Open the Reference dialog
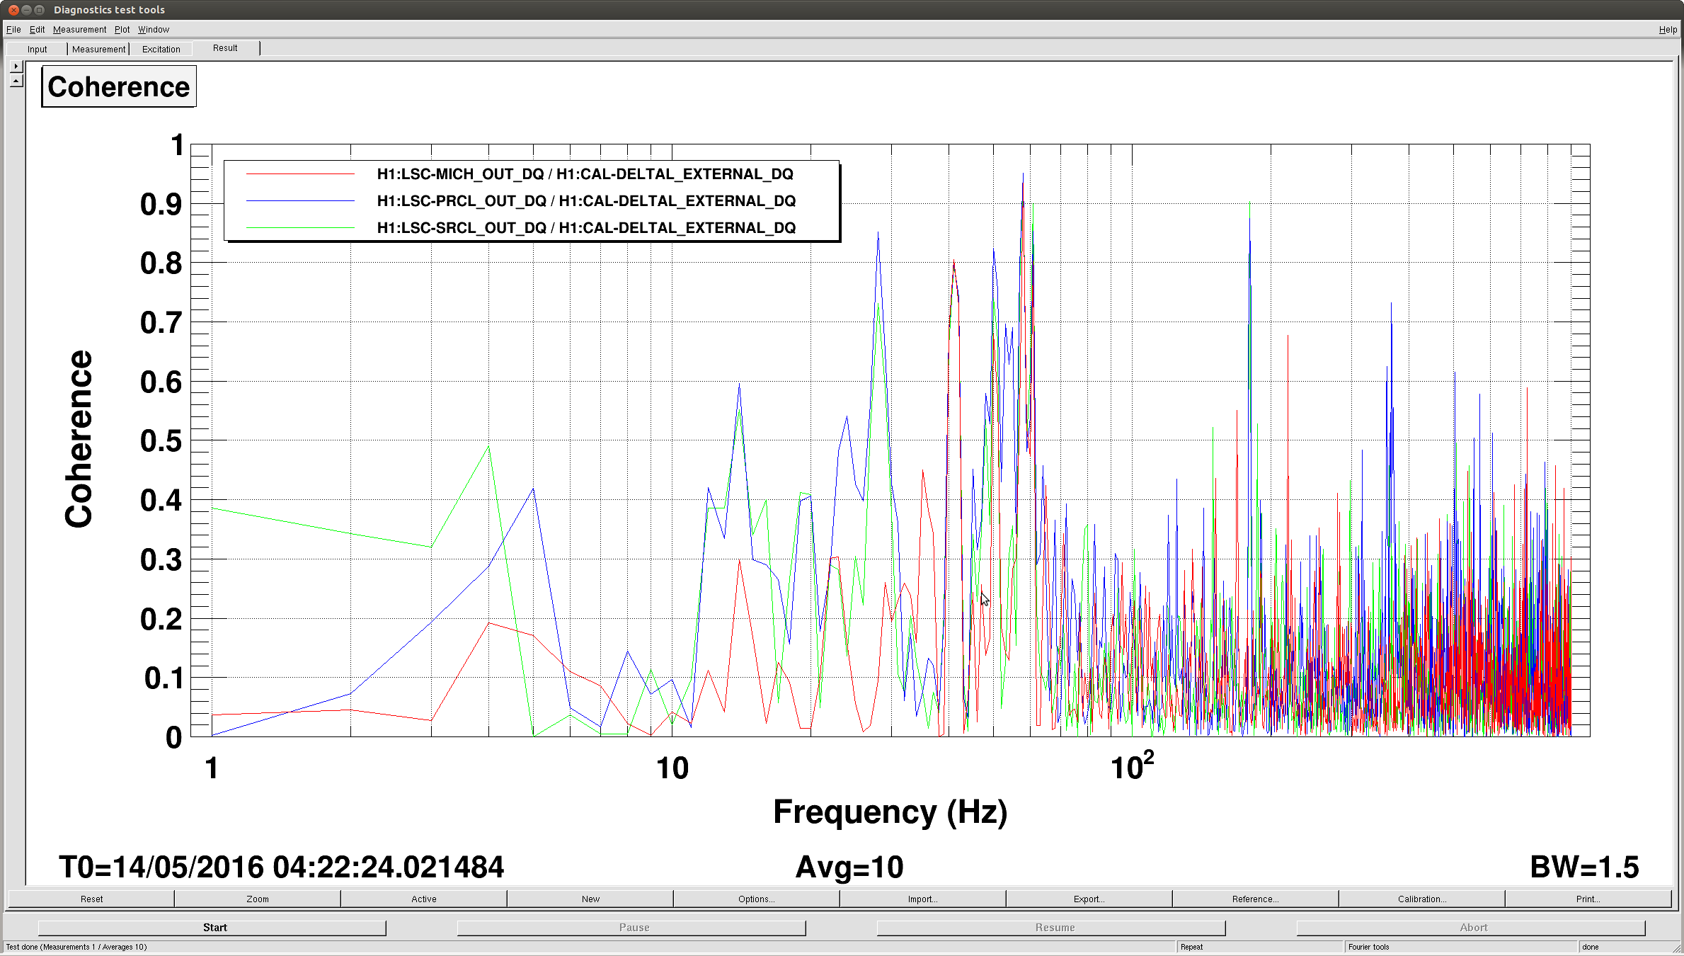1684x956 pixels. 1256,899
